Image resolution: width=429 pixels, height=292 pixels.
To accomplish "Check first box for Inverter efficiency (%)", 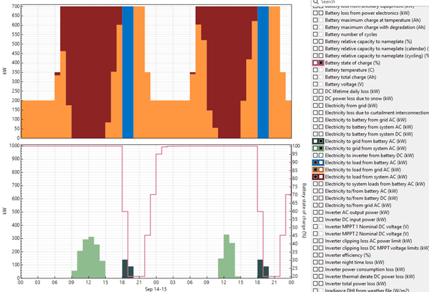I will [315, 253].
